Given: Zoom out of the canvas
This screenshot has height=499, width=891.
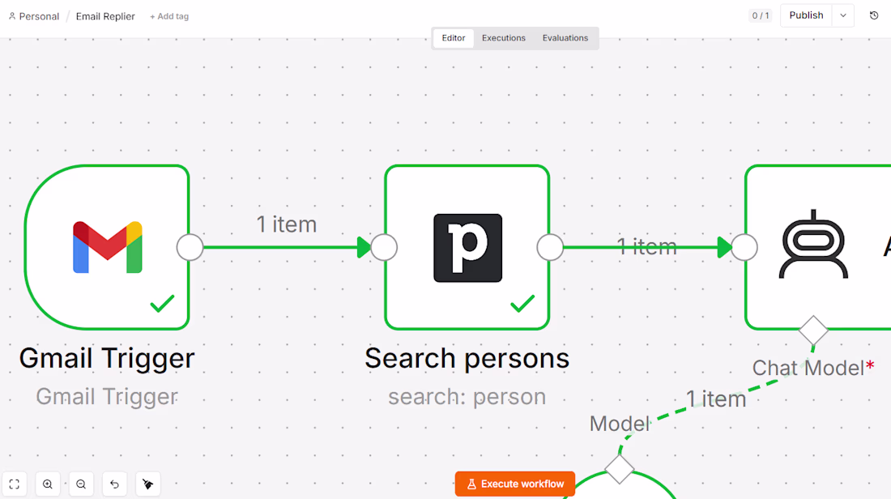Looking at the screenshot, I should pyautogui.click(x=81, y=484).
